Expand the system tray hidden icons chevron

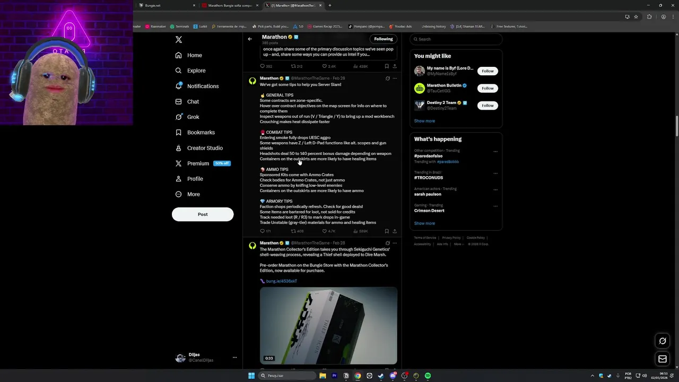pos(593,376)
